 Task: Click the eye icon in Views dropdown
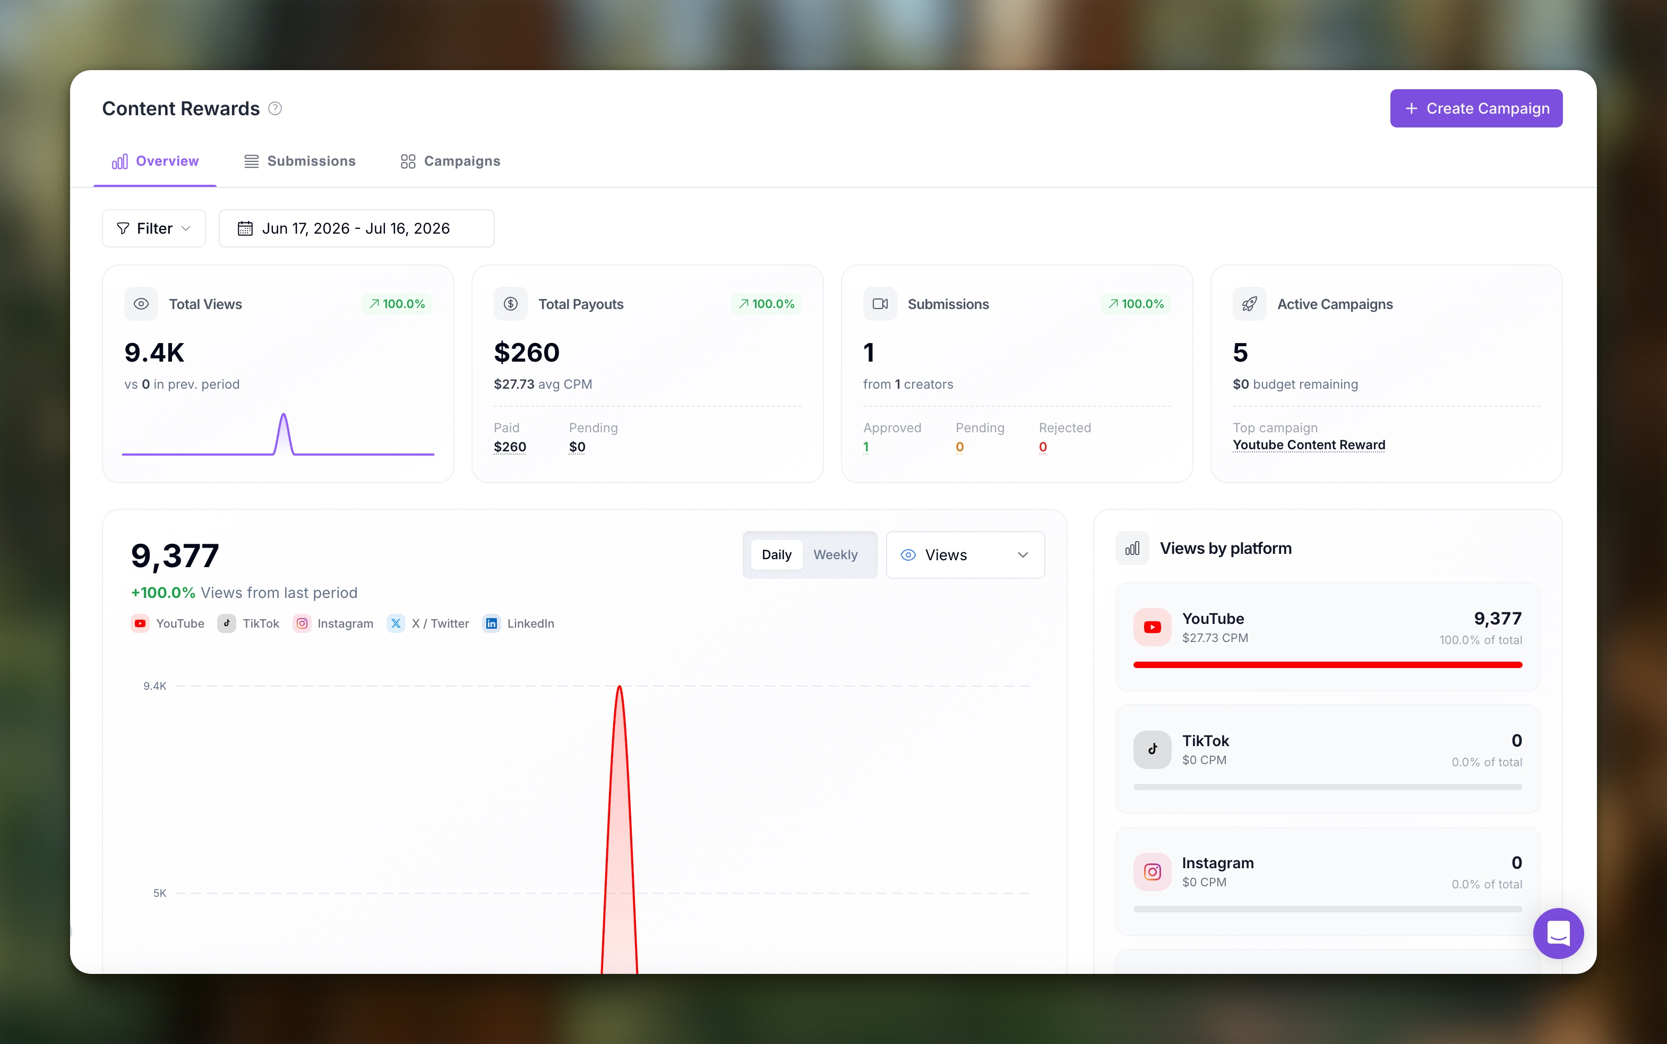coord(908,554)
